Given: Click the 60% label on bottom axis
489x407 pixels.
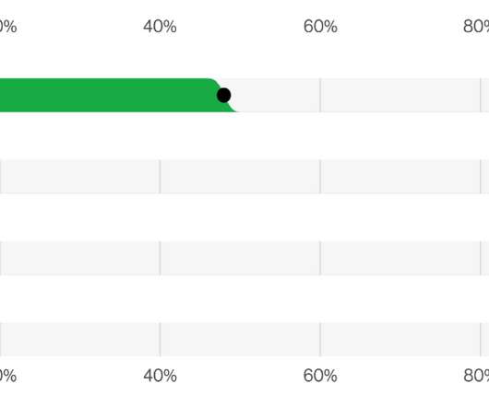Looking at the screenshot, I should pos(320,376).
